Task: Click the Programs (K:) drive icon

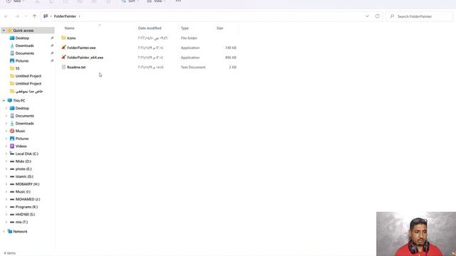Action: tap(12, 207)
